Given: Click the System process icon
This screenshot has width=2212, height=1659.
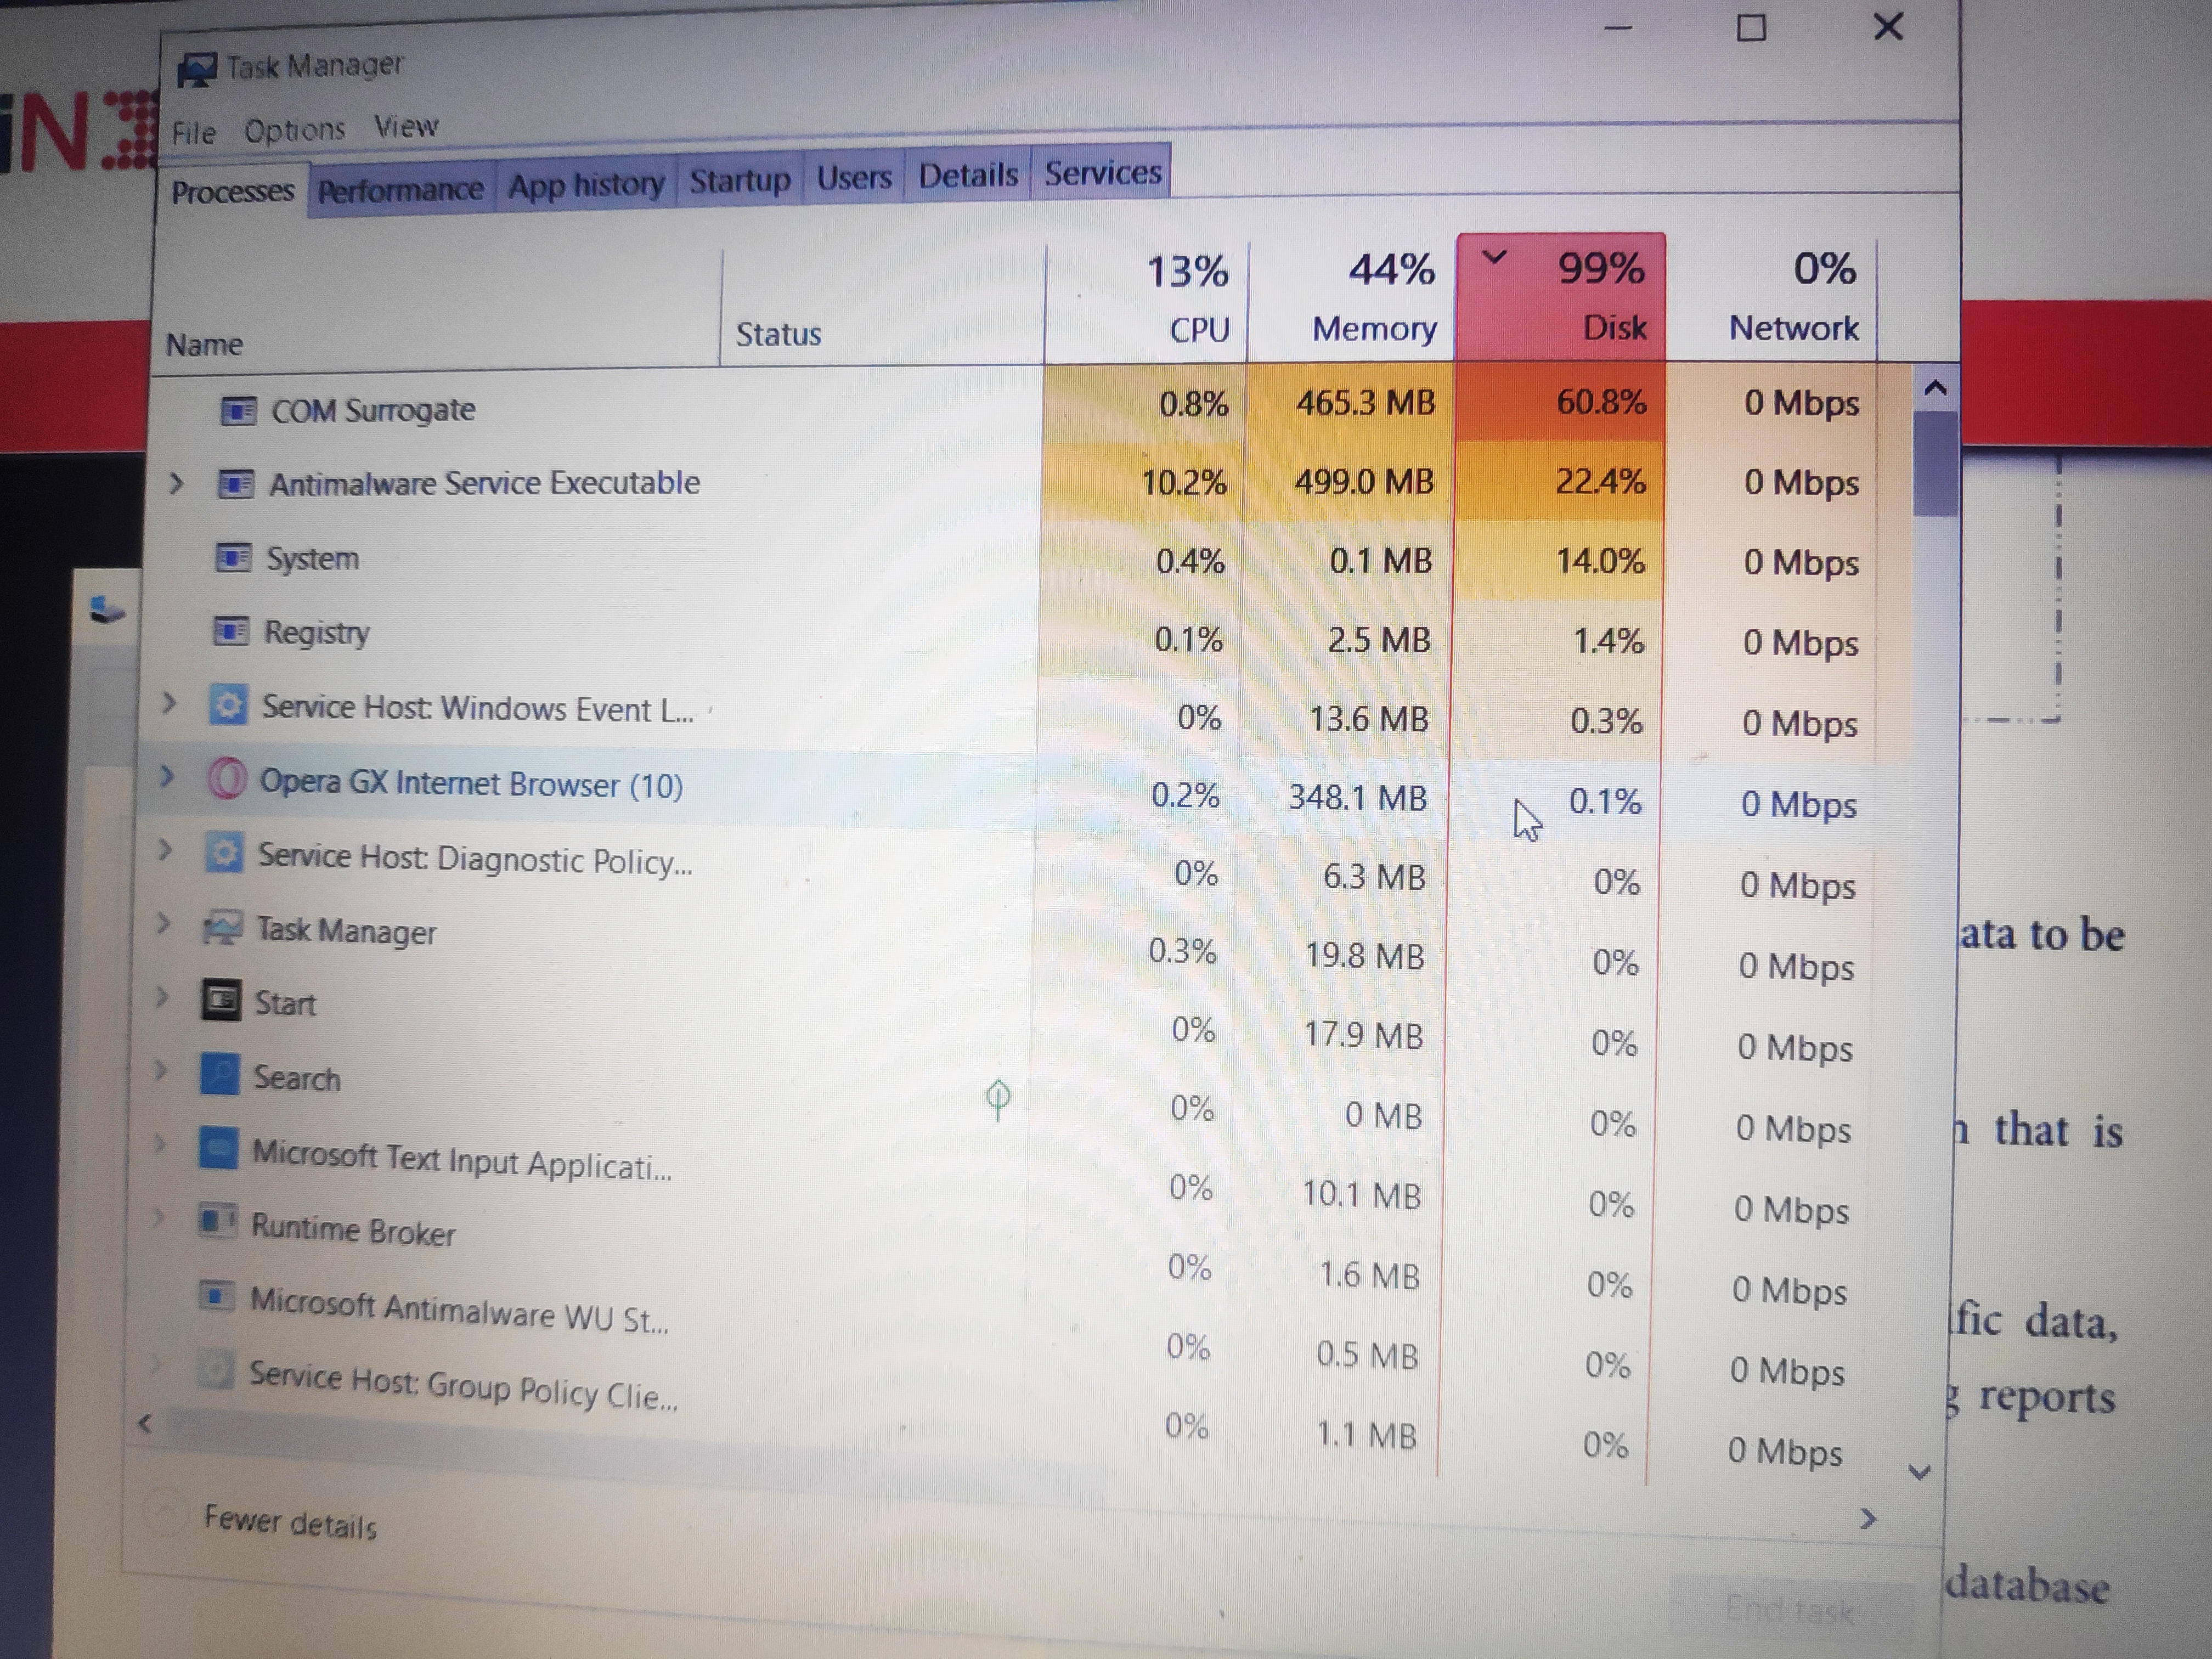Looking at the screenshot, I should coord(233,557).
